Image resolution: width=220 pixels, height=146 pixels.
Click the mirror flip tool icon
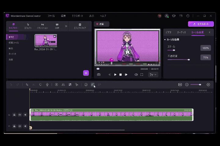coord(63,85)
